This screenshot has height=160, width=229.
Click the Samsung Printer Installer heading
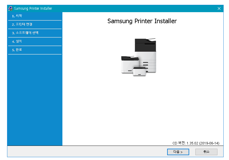[142, 21]
